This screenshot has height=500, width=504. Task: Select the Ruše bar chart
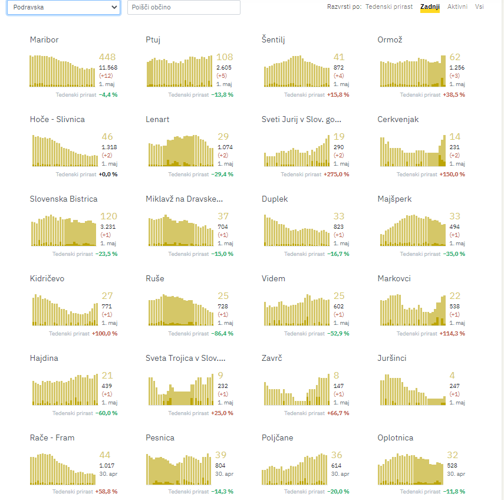point(181,310)
